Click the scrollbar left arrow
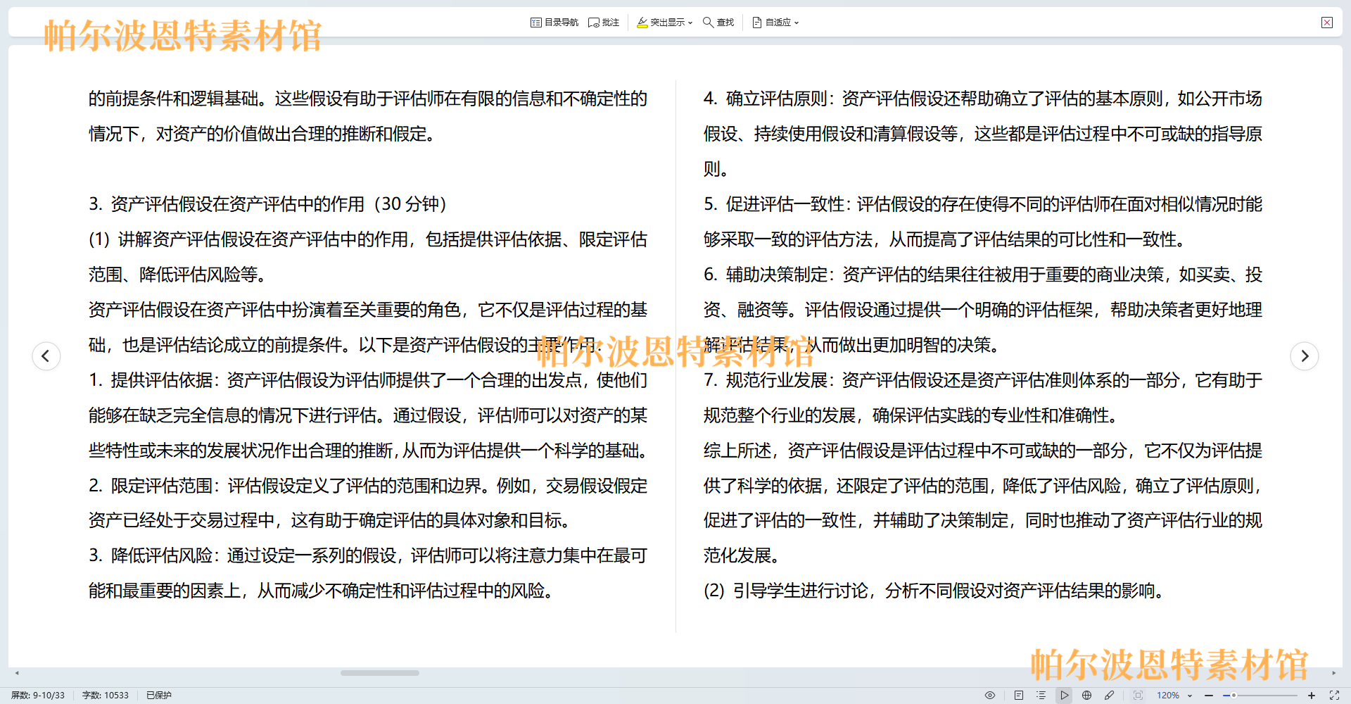1351x704 pixels. click(17, 673)
